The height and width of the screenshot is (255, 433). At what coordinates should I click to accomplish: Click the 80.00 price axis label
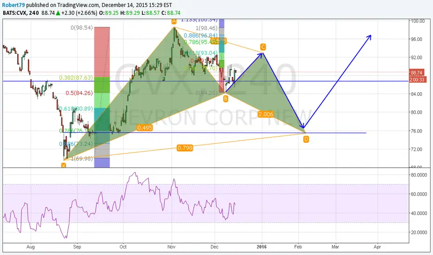click(x=416, y=112)
